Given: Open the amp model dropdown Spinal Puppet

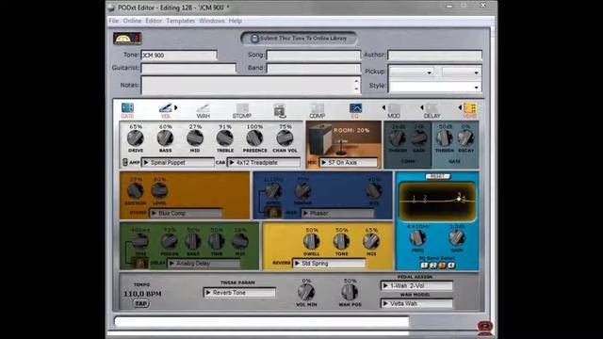Looking at the screenshot, I should tap(178, 163).
